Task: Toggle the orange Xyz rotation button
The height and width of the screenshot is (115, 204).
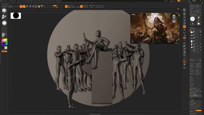Action: pyautogui.click(x=184, y=38)
